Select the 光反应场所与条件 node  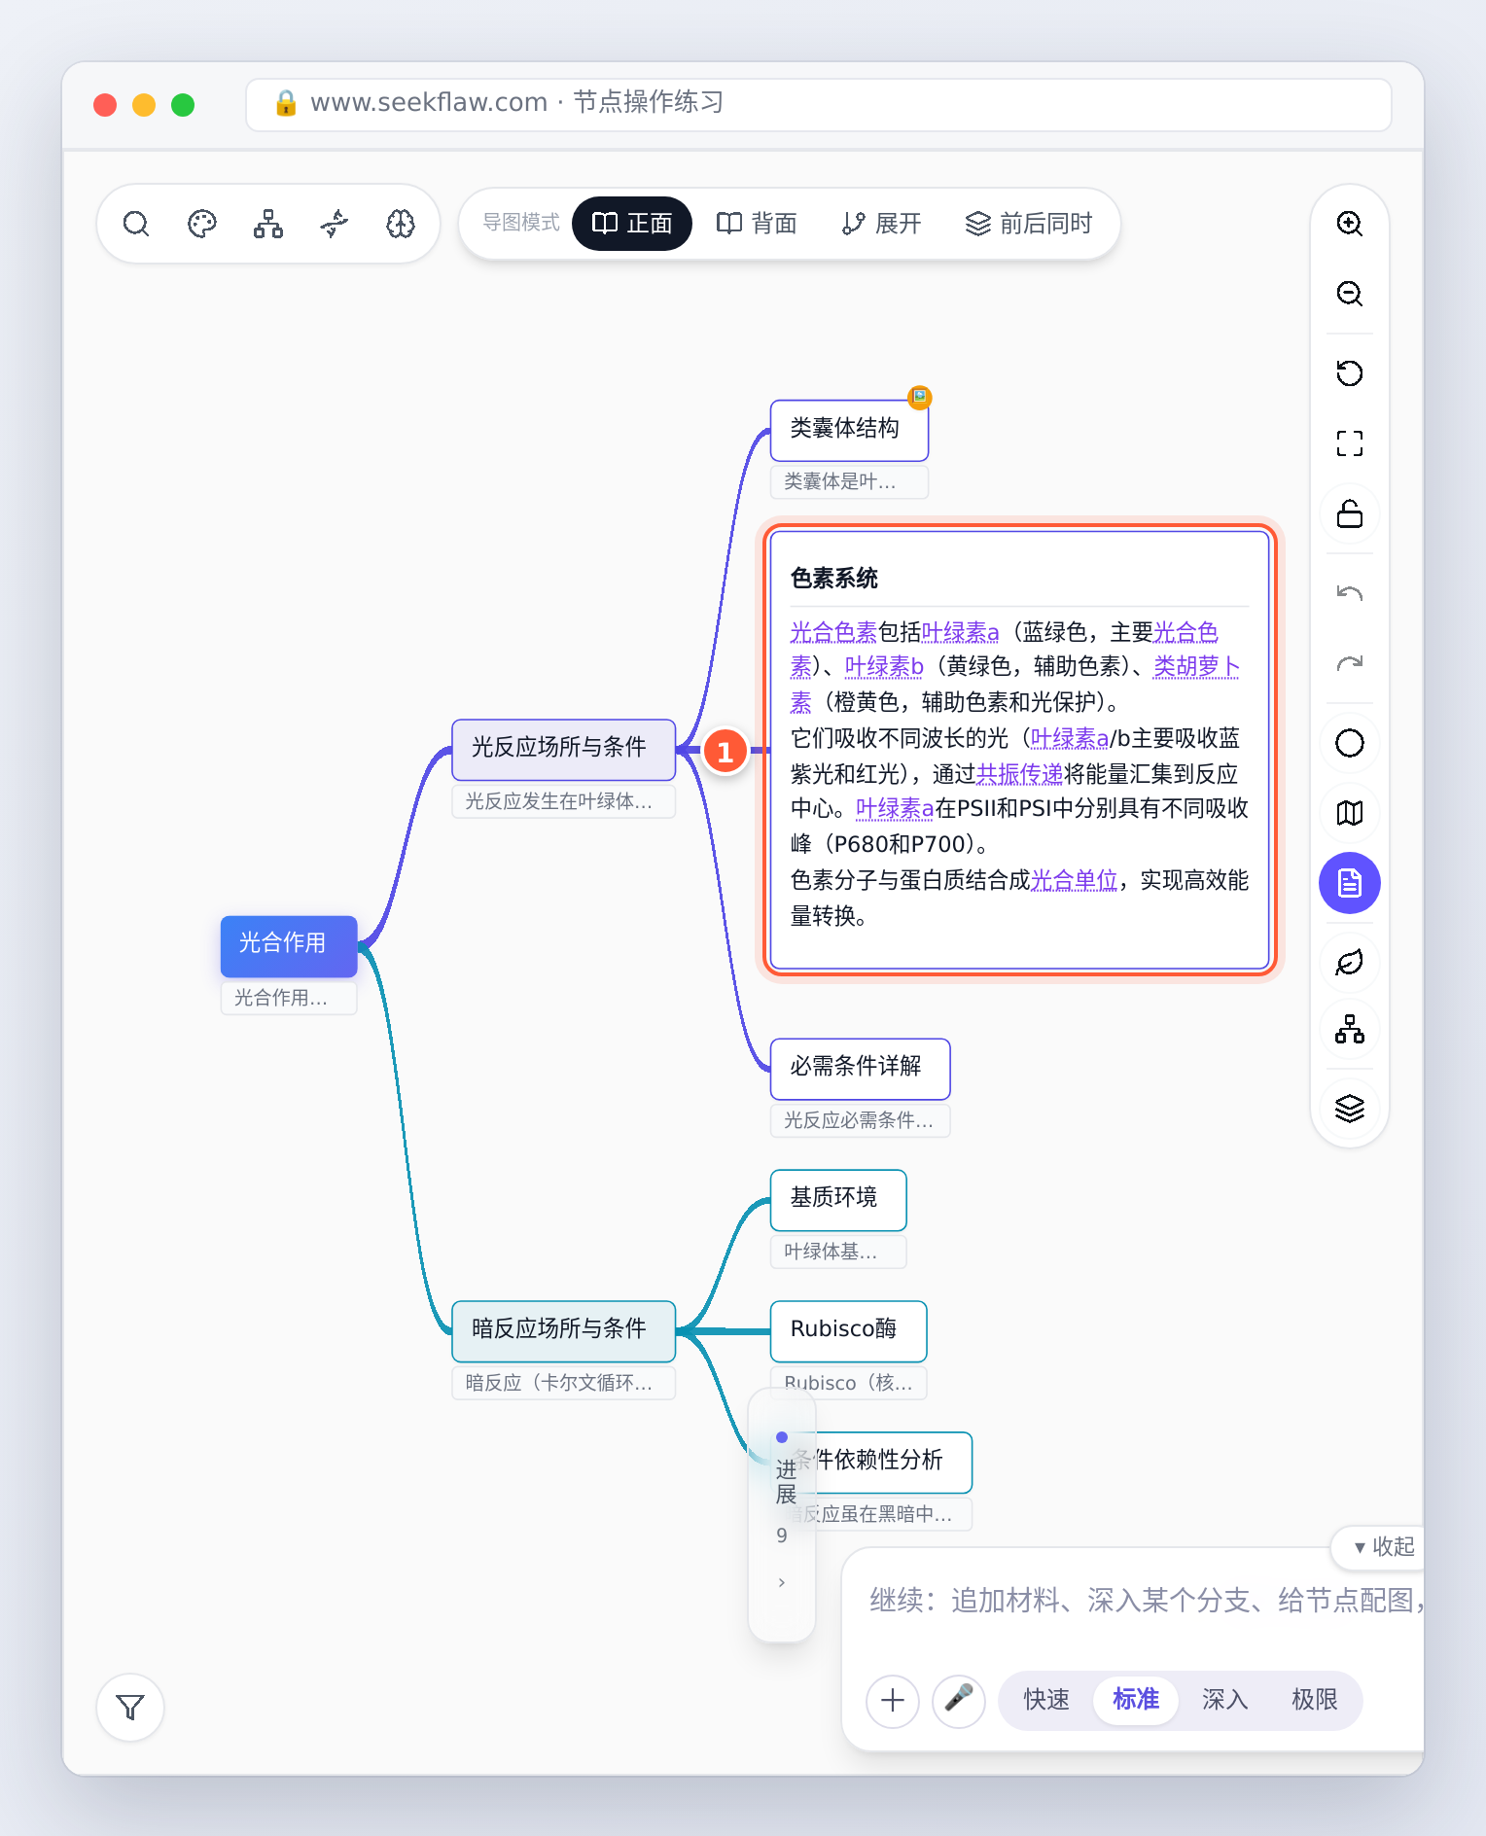coord(564,749)
